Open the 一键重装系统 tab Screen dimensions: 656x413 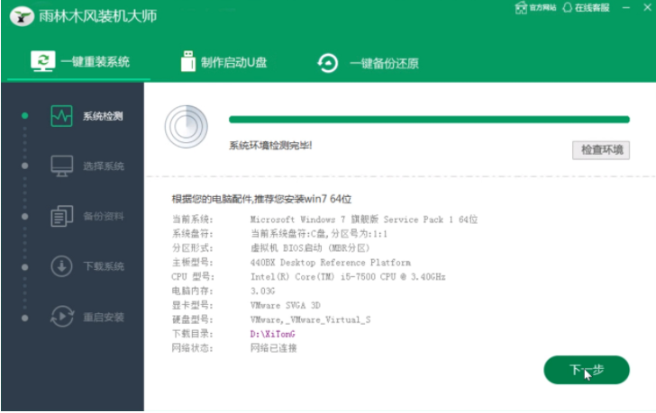79,62
